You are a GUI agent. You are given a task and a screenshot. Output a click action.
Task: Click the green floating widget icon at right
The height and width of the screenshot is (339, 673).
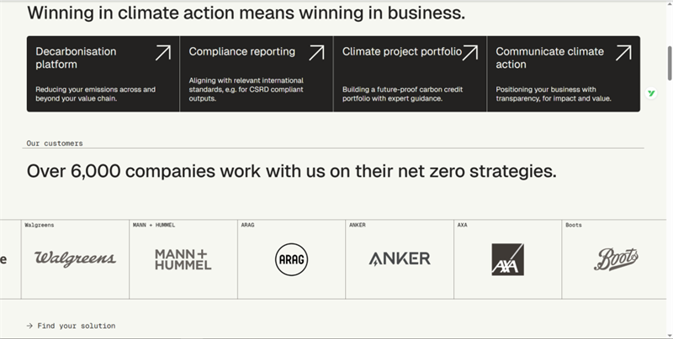(651, 94)
